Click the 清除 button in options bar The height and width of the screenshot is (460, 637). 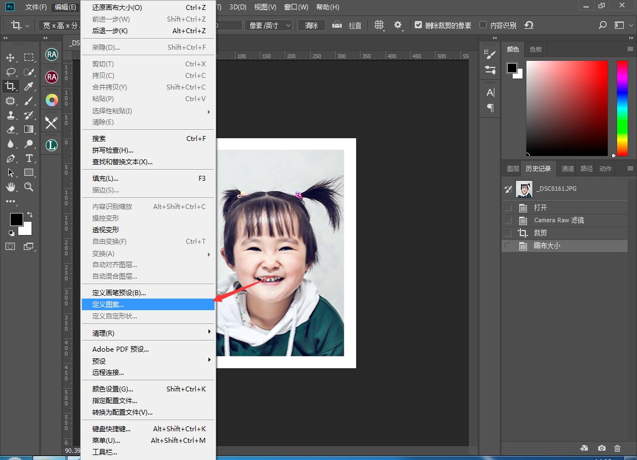(x=311, y=24)
